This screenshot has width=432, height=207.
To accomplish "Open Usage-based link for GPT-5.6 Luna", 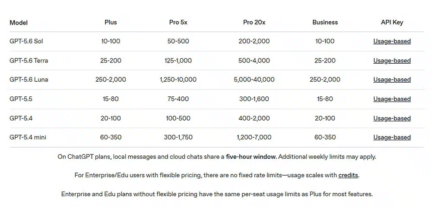I will coord(392,80).
